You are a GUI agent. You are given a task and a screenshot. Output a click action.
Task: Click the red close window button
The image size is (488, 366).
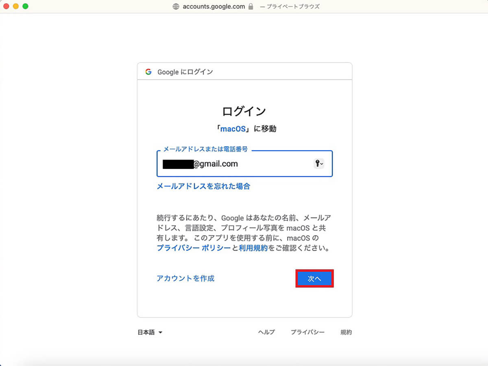click(6, 6)
